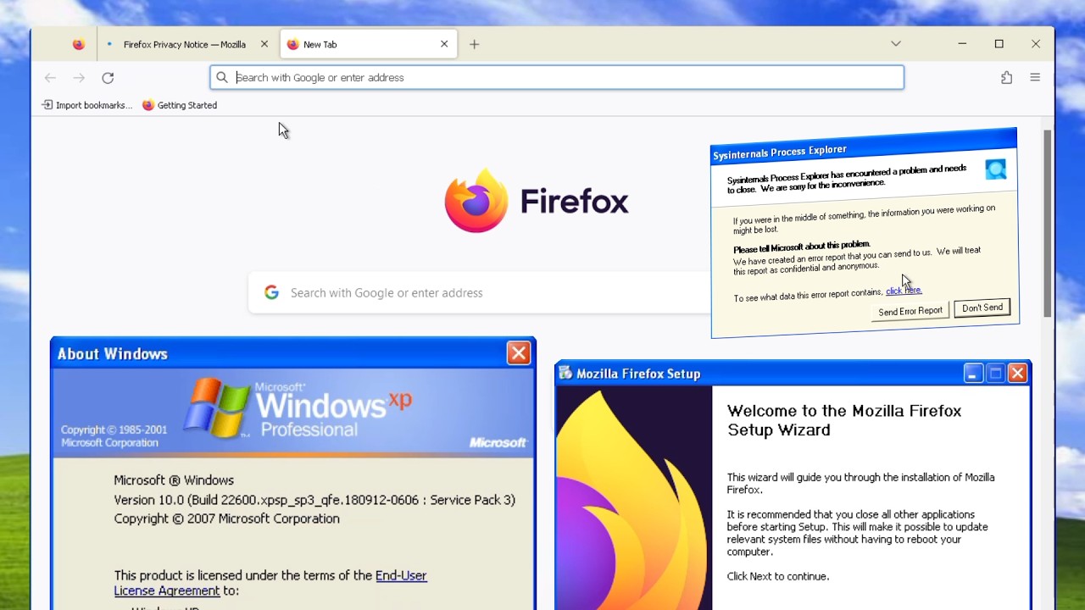Click the Don't Send button

[982, 308]
